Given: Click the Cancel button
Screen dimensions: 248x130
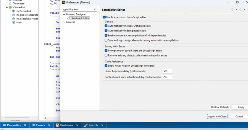Looking at the screenshot, I should click(239, 117).
